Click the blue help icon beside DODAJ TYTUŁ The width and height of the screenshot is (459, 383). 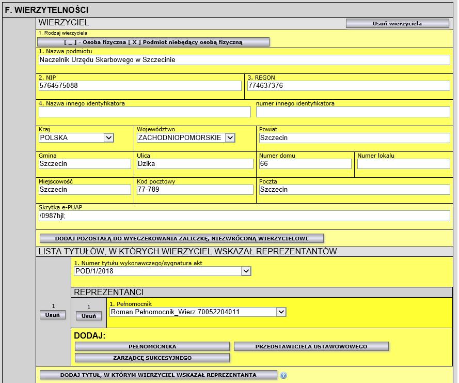click(x=283, y=375)
